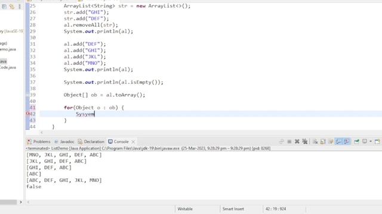Select 'Code.java' in Package Explorer

8,67
